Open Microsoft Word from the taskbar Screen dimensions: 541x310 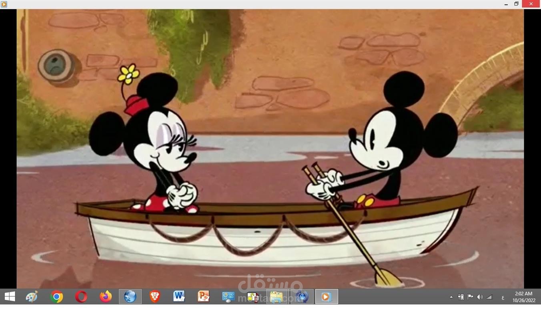(179, 297)
